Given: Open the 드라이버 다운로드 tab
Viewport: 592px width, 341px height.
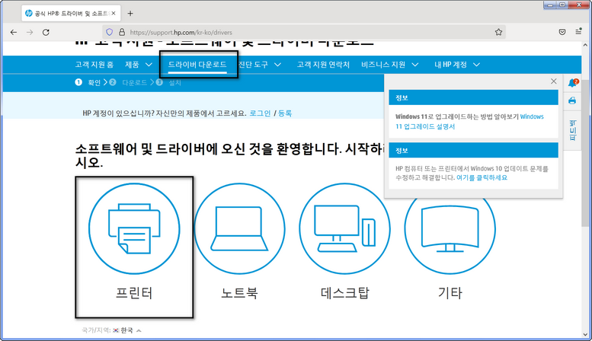Looking at the screenshot, I should click(197, 65).
